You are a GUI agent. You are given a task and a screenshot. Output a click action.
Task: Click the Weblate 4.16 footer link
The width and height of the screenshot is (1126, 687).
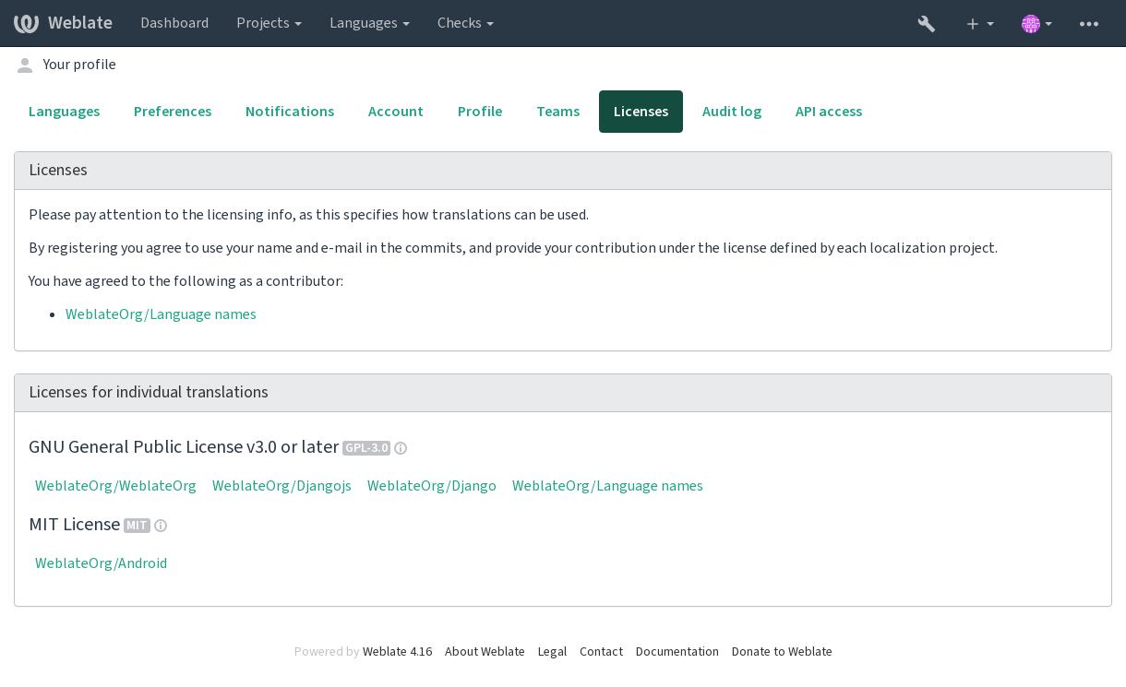coord(397,652)
